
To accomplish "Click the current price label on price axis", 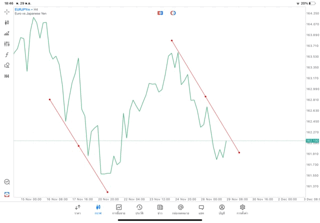I will 312,141.
